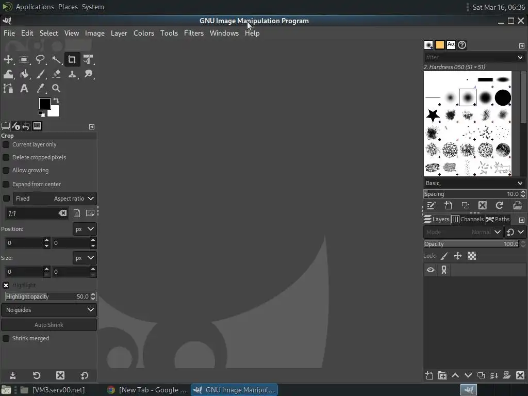This screenshot has height=396, width=528.
Task: Enable Delete cropped pixels checkbox
Action: pos(6,157)
